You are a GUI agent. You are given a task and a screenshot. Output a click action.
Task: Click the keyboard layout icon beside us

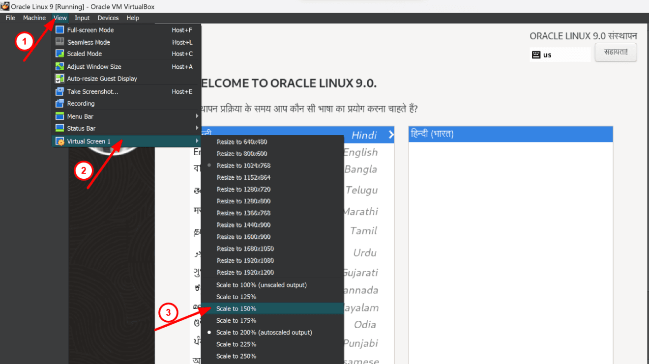(536, 55)
